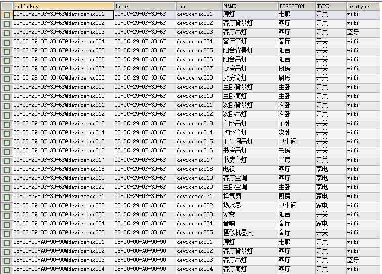Check the box for 08-90-00-A0-90-90@devicemac002

7,252
